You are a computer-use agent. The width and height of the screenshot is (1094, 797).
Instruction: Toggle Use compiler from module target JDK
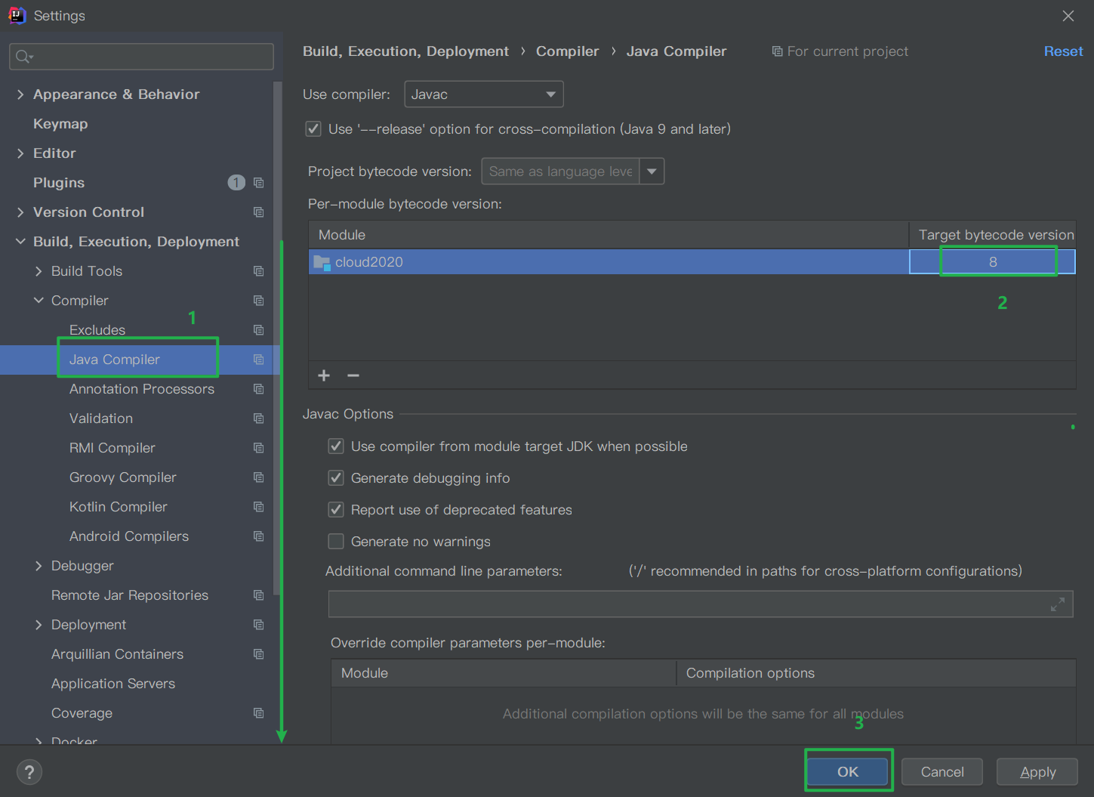point(336,446)
